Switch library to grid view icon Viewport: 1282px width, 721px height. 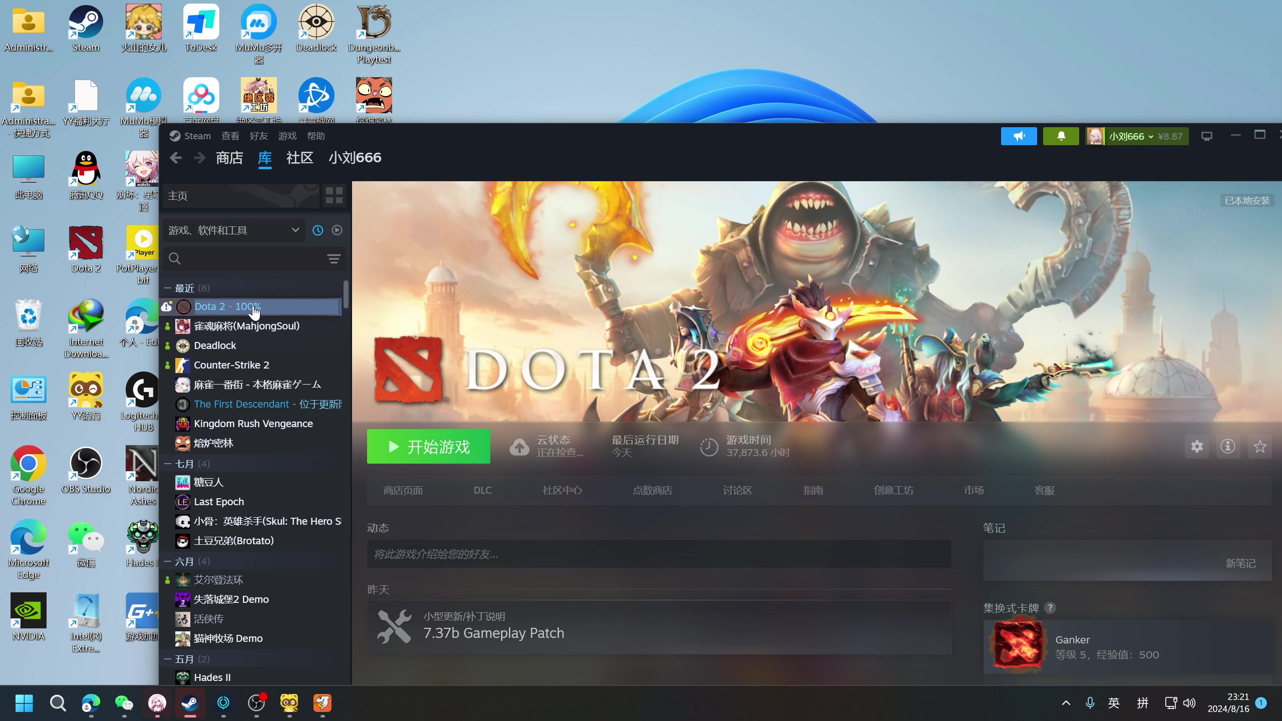(334, 195)
